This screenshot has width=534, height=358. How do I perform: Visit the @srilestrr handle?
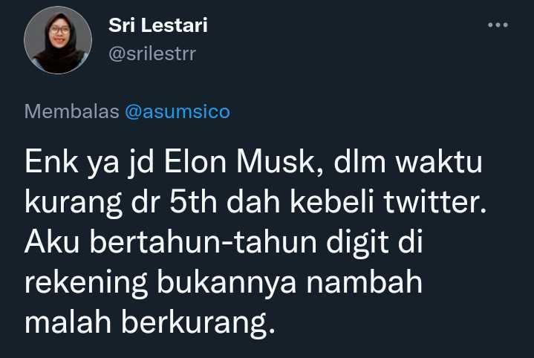[x=152, y=54]
